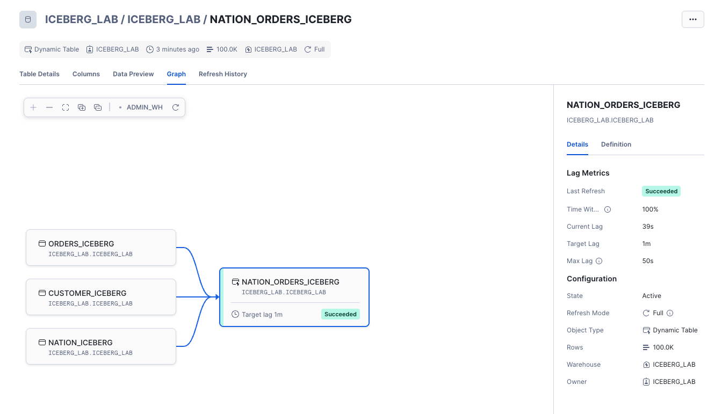Zoom in on the graph
This screenshot has height=414, width=722.
[x=33, y=107]
